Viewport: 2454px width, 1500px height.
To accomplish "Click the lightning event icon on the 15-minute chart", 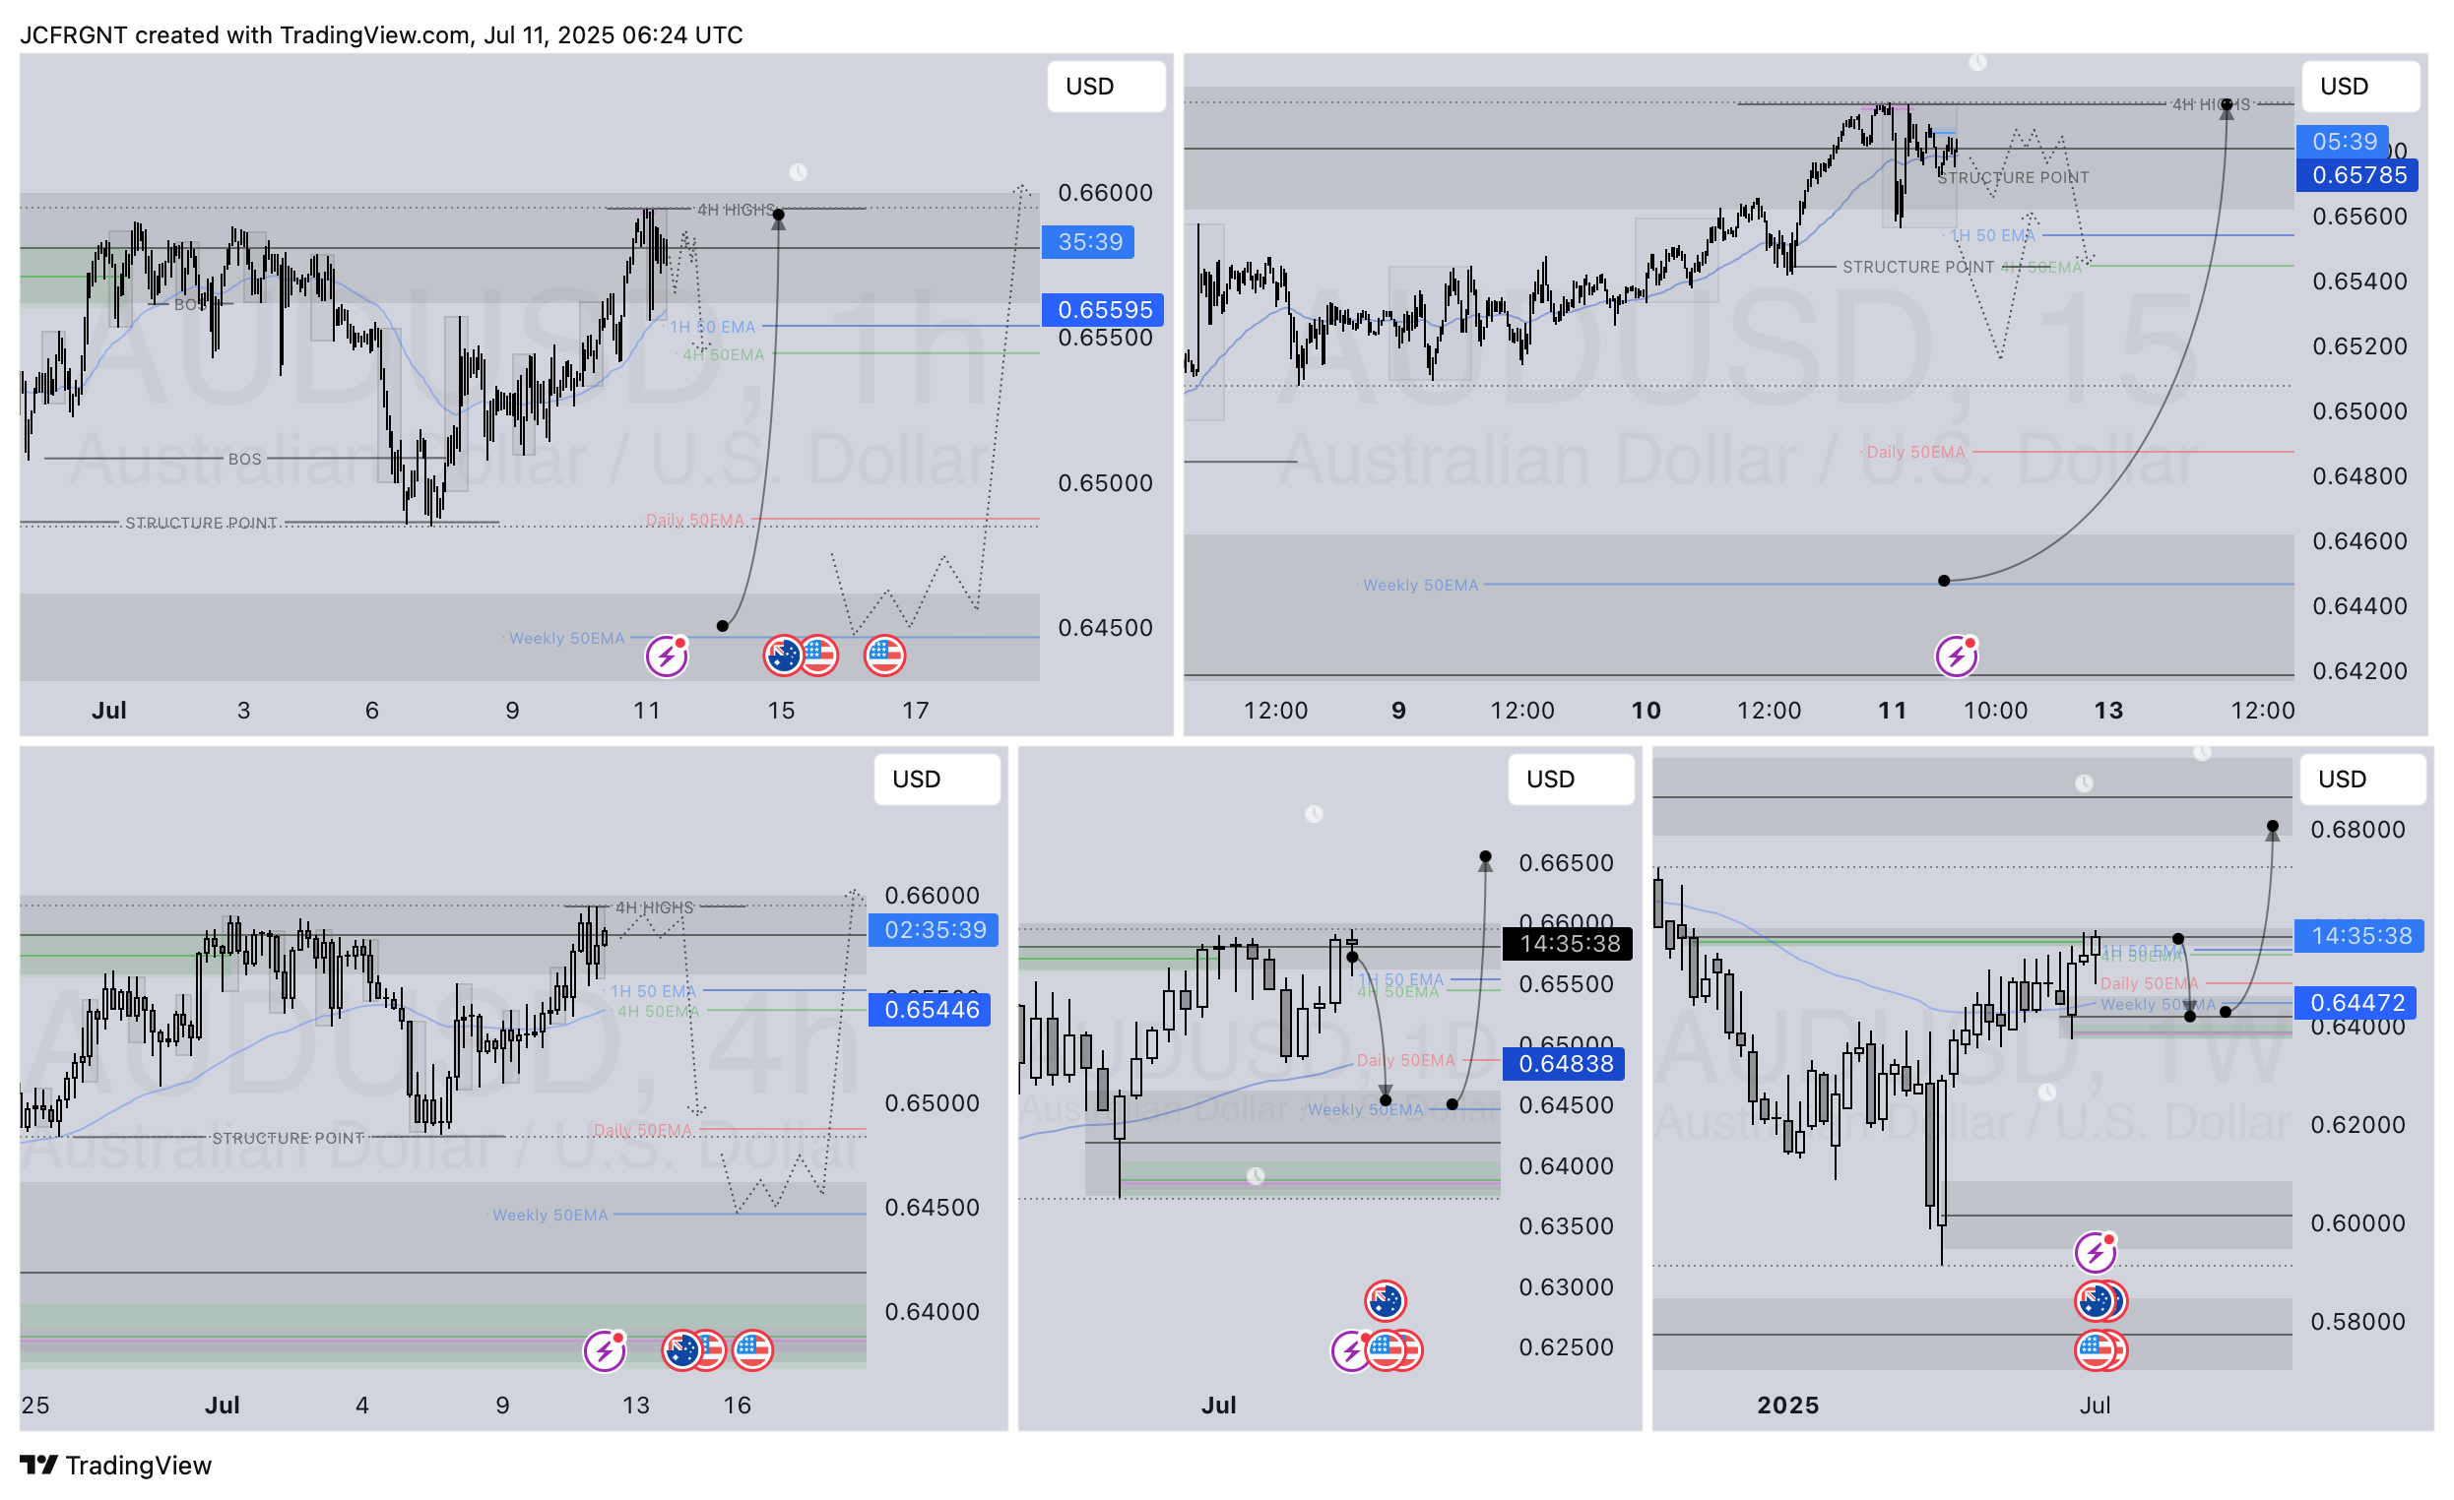I will pyautogui.click(x=1956, y=656).
